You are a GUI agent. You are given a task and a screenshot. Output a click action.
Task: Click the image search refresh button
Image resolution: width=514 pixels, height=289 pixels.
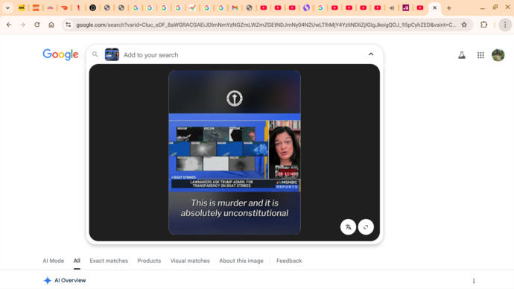tap(366, 226)
